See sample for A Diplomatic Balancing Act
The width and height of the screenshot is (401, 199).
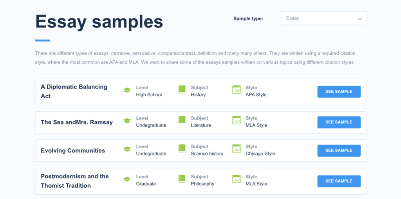[x=339, y=92]
